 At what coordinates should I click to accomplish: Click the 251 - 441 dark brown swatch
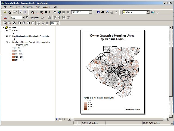pos(13,60)
